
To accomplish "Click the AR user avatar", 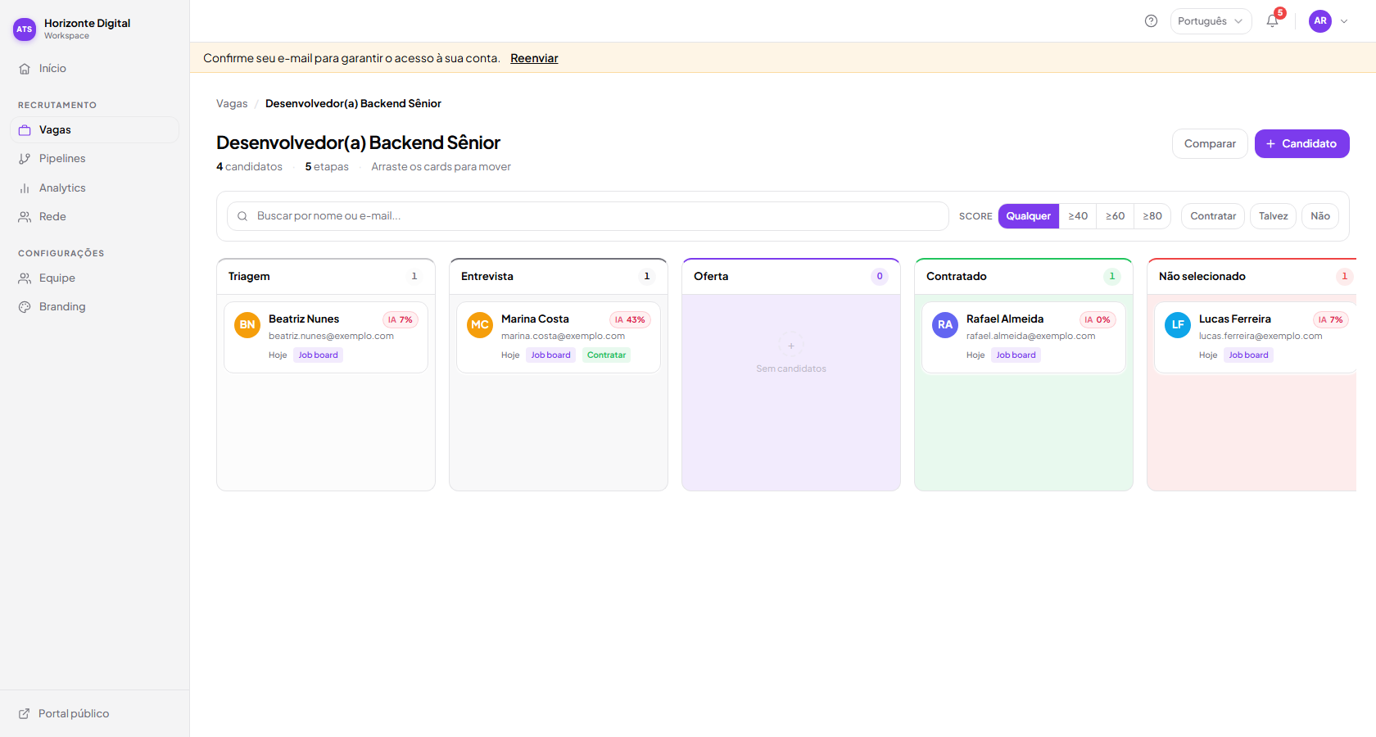I will (x=1320, y=21).
